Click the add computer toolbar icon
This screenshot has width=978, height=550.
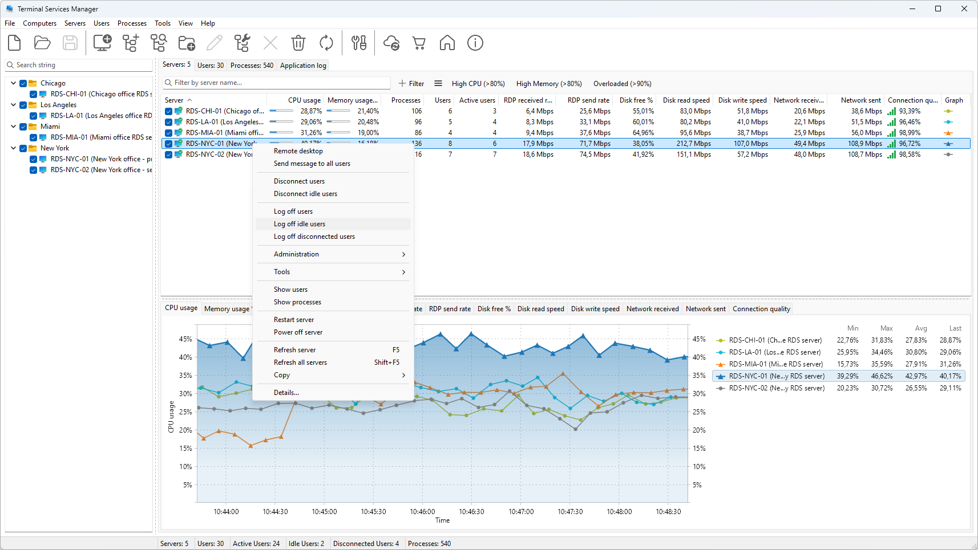pos(102,43)
